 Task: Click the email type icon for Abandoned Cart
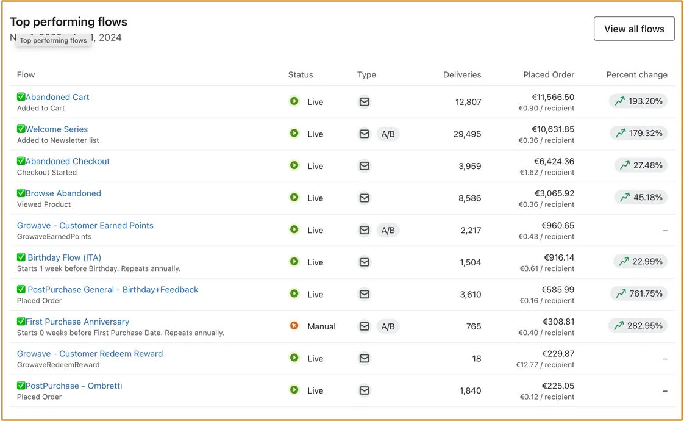pos(364,102)
